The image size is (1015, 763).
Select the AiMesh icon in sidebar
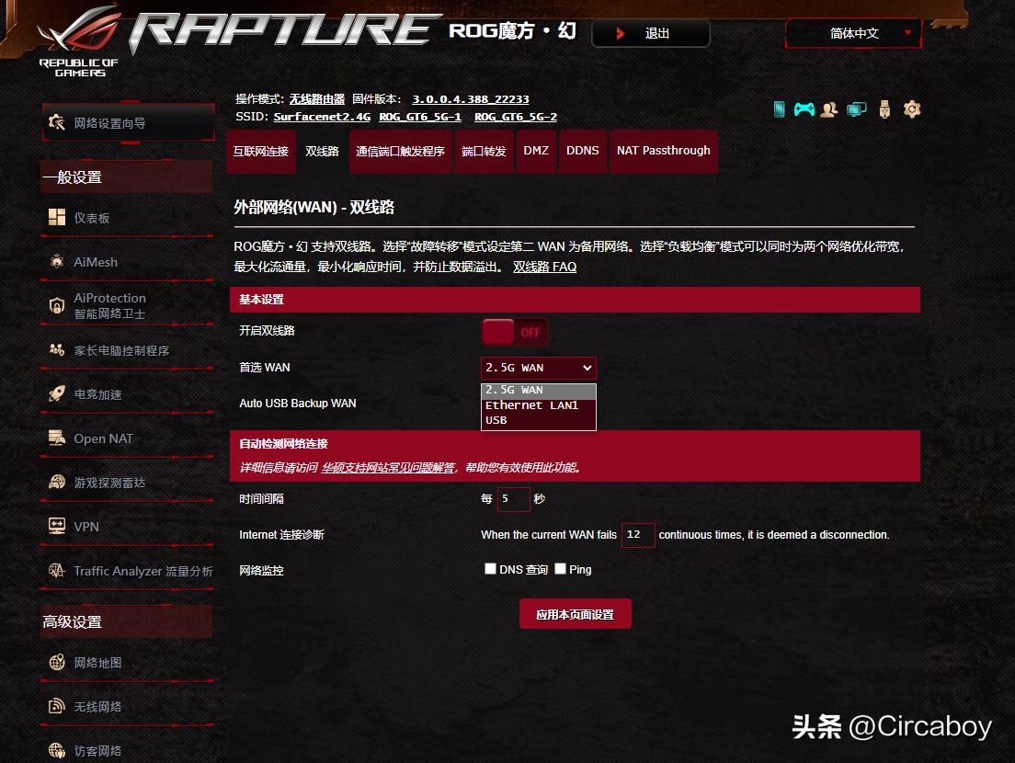point(57,261)
